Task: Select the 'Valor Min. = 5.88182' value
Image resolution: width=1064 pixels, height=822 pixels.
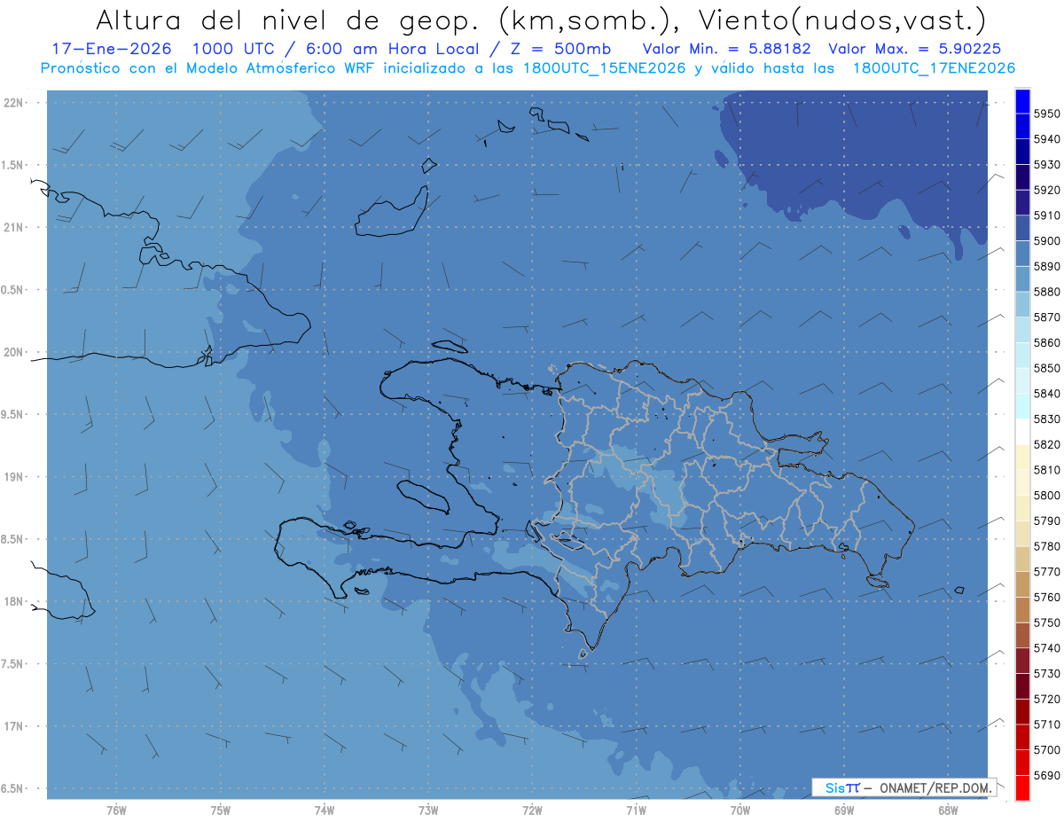Action: 726,49
